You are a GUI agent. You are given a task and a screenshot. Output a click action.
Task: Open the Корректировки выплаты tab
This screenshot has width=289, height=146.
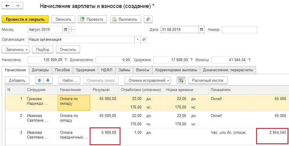(x=176, y=70)
